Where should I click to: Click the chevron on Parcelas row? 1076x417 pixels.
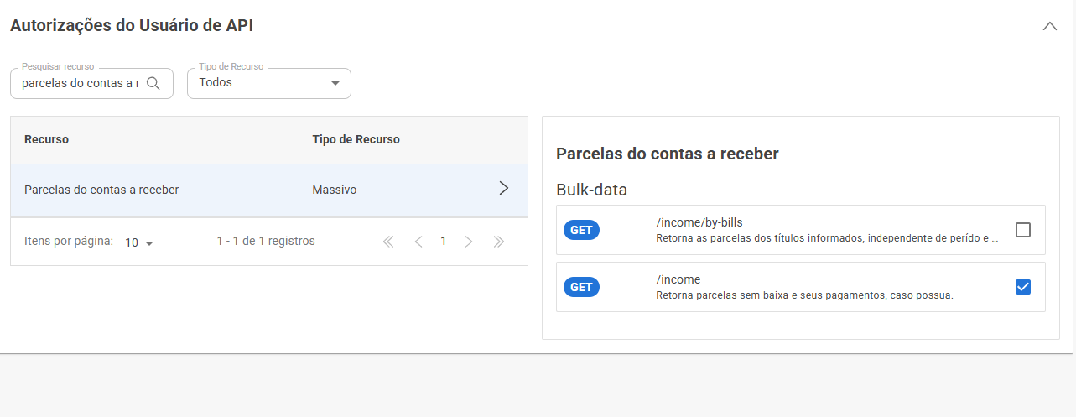point(504,188)
